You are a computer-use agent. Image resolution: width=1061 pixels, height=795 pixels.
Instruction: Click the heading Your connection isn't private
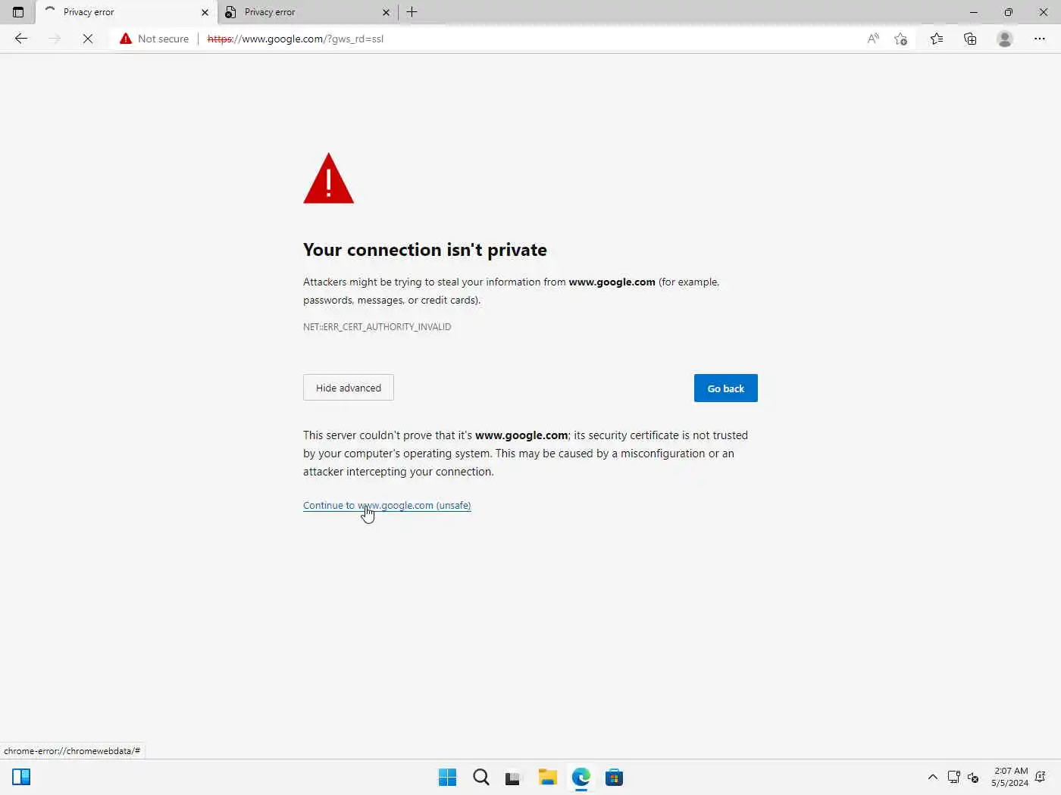(425, 250)
